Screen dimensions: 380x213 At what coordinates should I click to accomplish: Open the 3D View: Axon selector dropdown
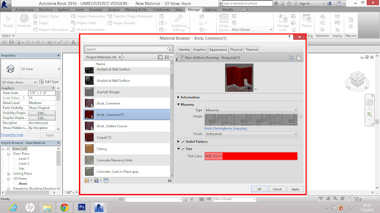(x=19, y=82)
